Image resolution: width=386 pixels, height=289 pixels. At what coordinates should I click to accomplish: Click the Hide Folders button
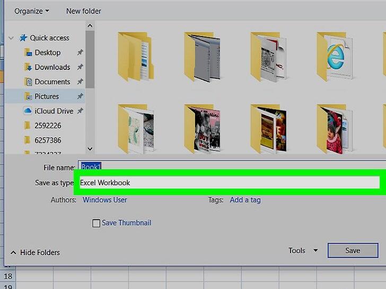(35, 252)
